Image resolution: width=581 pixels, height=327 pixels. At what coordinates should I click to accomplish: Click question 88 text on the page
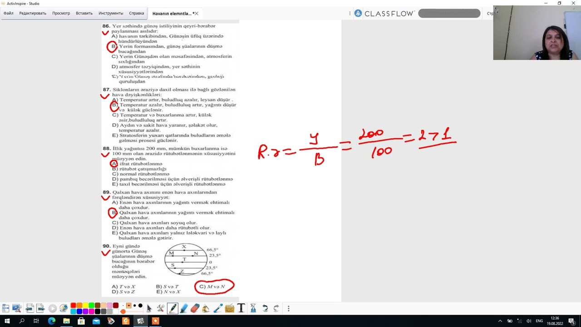click(169, 154)
